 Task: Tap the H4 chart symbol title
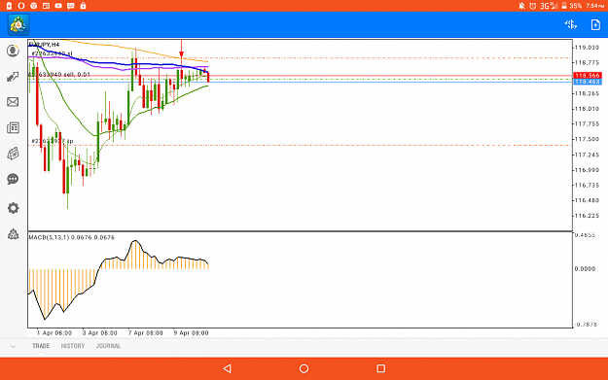click(x=44, y=45)
